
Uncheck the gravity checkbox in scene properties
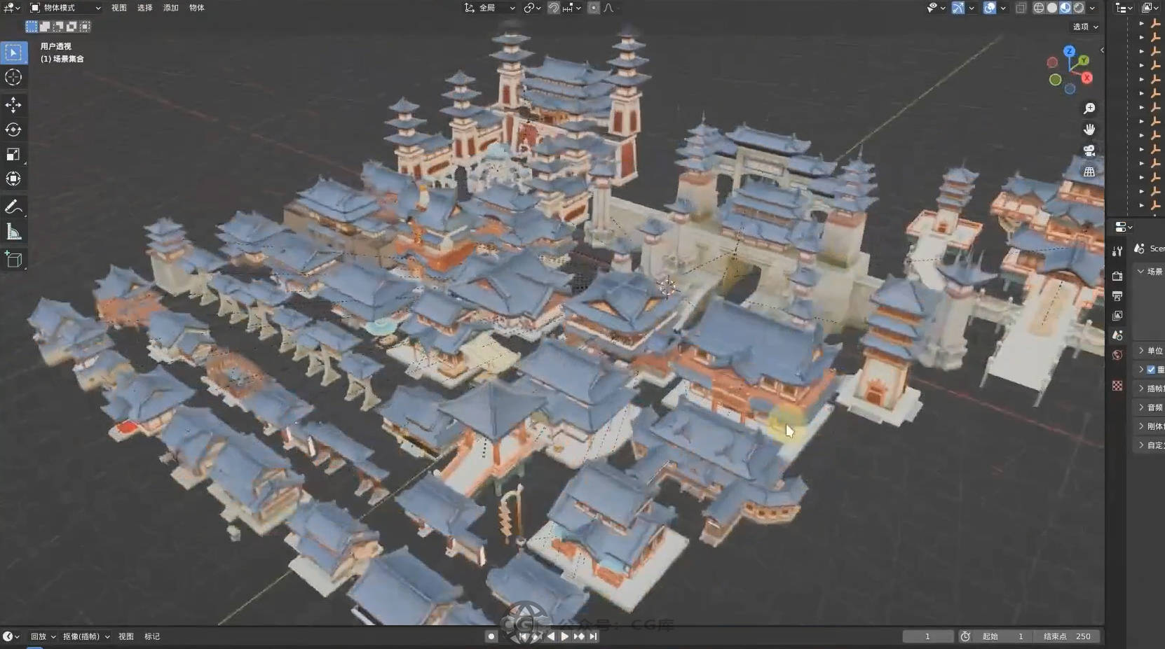[x=1151, y=370]
